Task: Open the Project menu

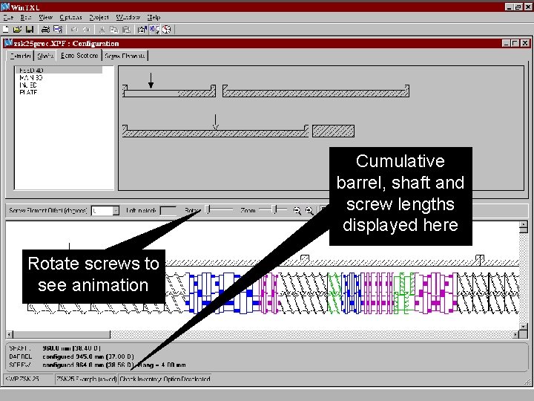Action: point(99,17)
